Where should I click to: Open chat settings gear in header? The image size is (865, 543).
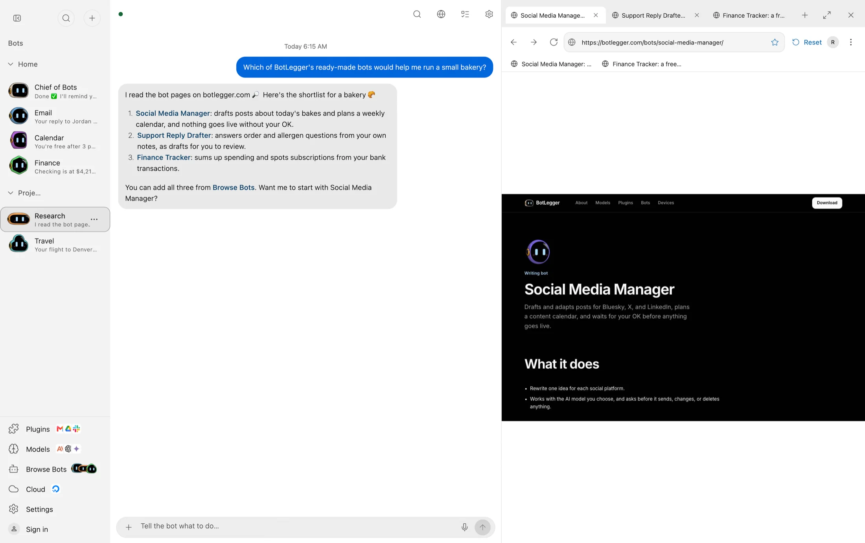[x=489, y=14]
